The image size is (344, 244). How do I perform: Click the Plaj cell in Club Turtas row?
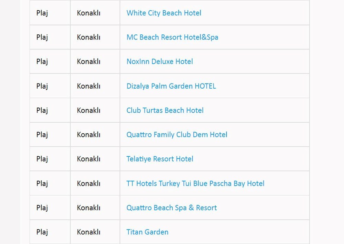[x=42, y=110]
